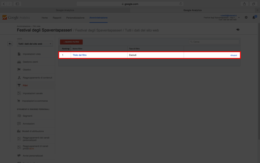260x163 pixels.
Task: Open the Google Analytics settings gear
Action: pyautogui.click(x=246, y=17)
